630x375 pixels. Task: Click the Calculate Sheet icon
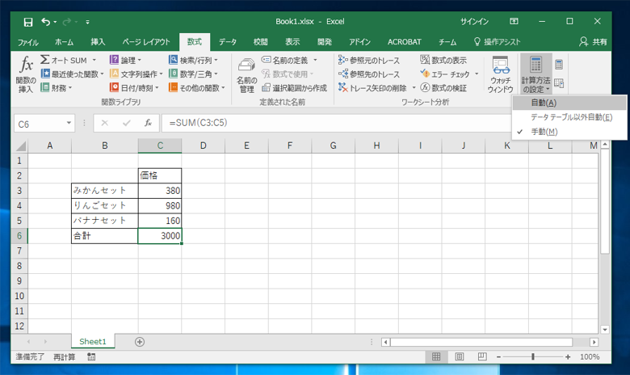[x=559, y=83]
